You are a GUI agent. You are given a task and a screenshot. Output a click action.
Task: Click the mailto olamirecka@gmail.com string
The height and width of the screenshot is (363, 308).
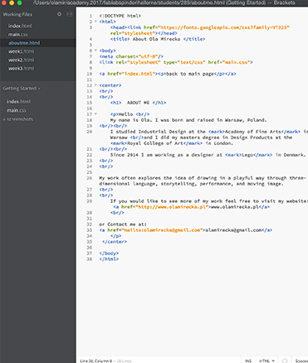(x=162, y=230)
